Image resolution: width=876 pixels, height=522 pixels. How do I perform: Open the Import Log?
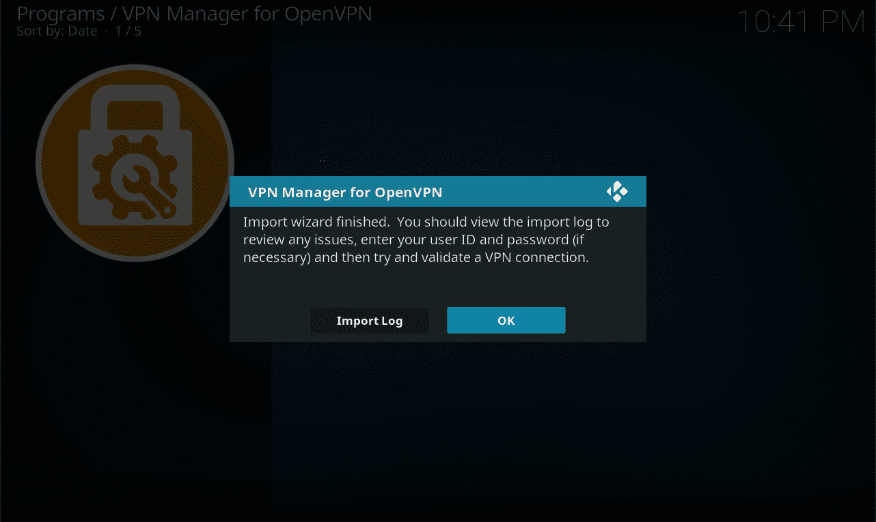coord(369,321)
